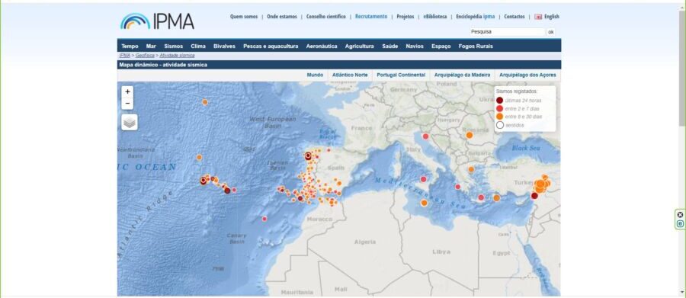Click the IPMA breadcrumb link
Image resolution: width=686 pixels, height=298 pixels.
coord(125,56)
